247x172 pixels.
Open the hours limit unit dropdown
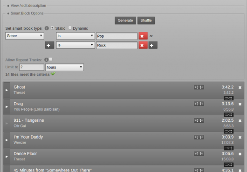[x=64, y=67]
